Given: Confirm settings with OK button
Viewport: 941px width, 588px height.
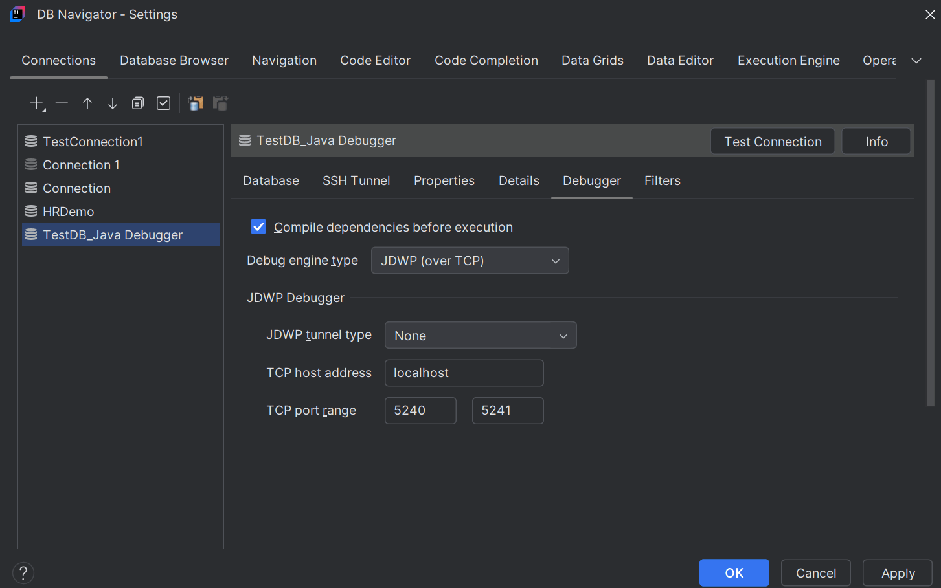Looking at the screenshot, I should tap(734, 573).
